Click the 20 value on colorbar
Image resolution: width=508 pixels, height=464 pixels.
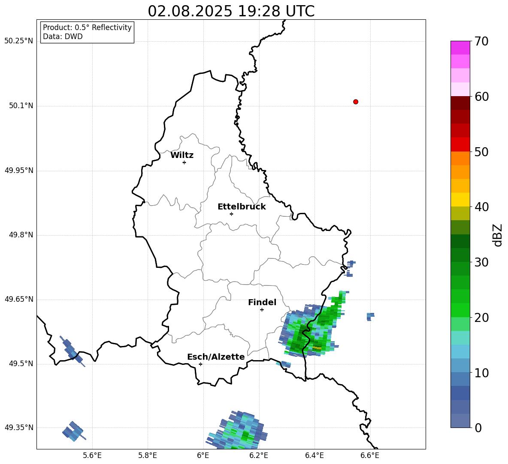point(481,318)
